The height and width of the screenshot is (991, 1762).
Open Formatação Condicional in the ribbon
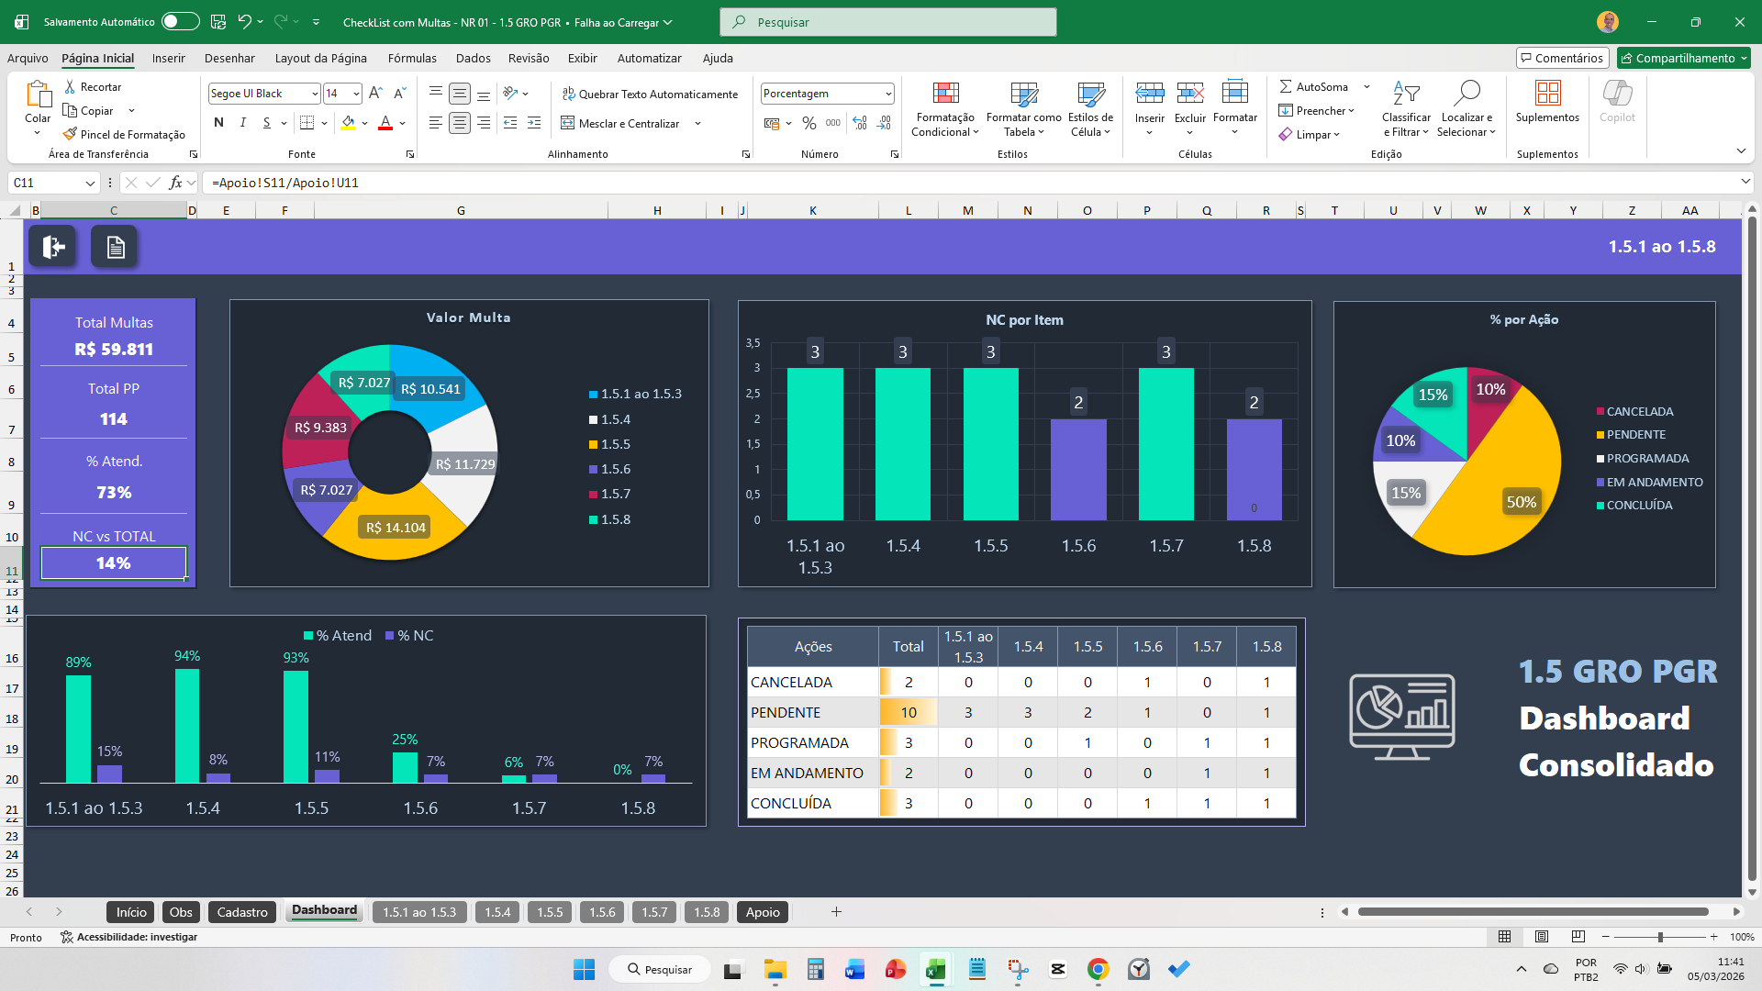click(945, 111)
